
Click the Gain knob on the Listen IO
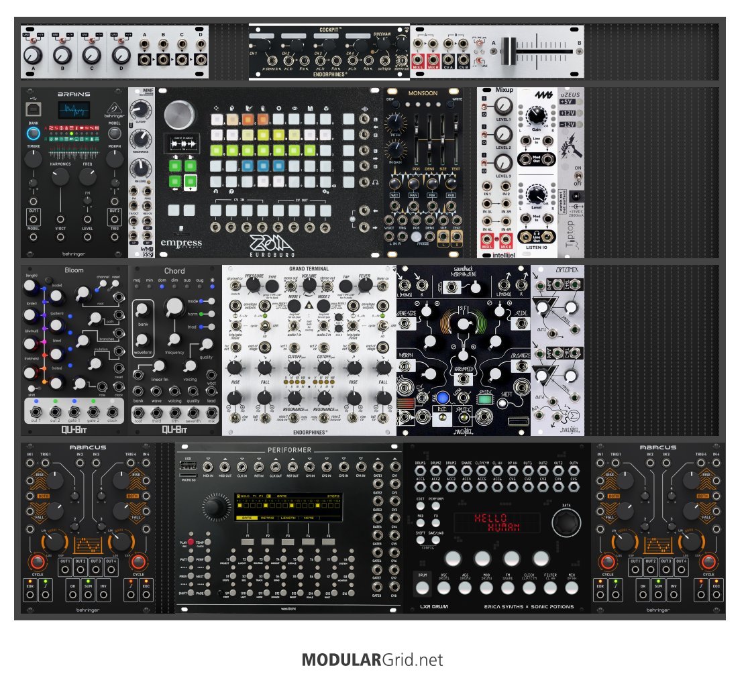click(537, 116)
